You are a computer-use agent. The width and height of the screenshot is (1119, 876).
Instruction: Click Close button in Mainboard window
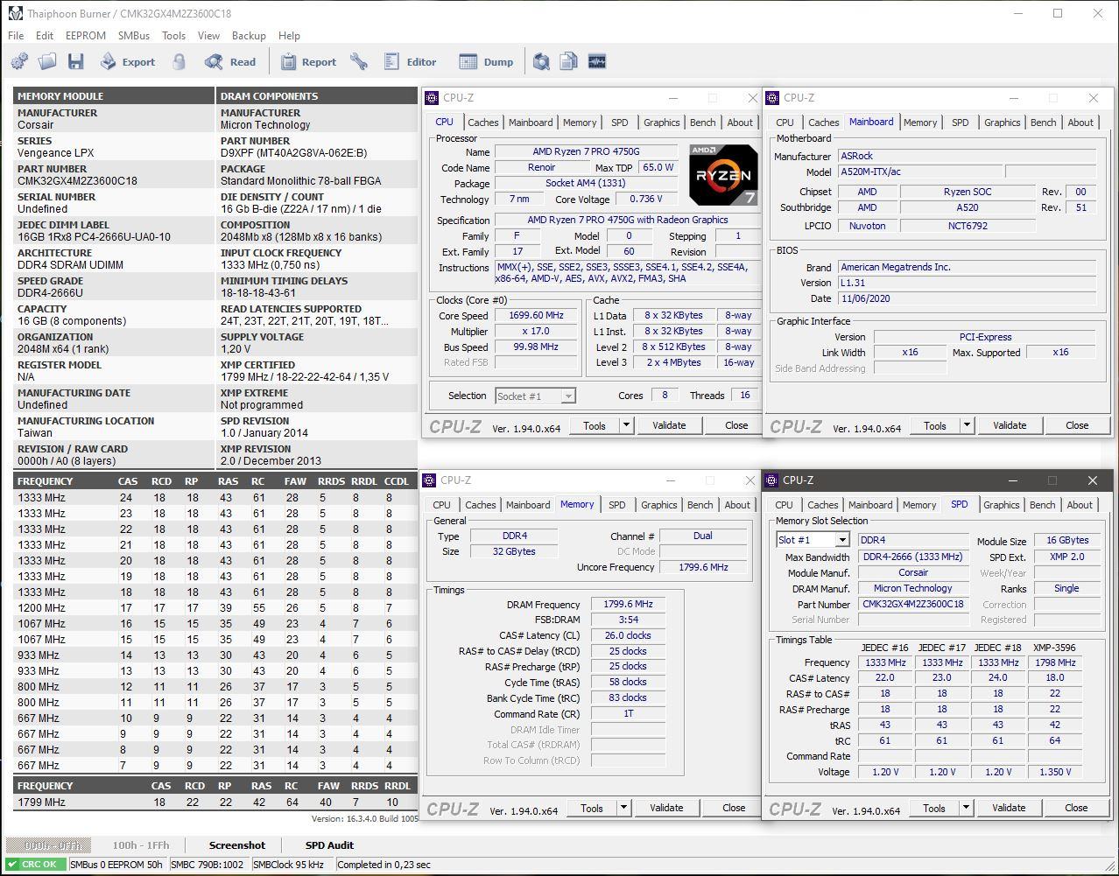1077,425
